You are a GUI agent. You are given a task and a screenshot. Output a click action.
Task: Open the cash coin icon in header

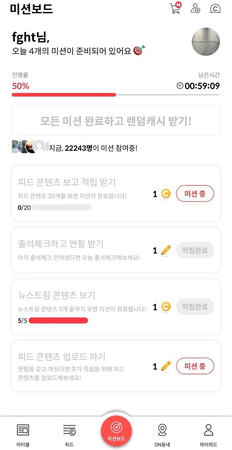click(215, 9)
